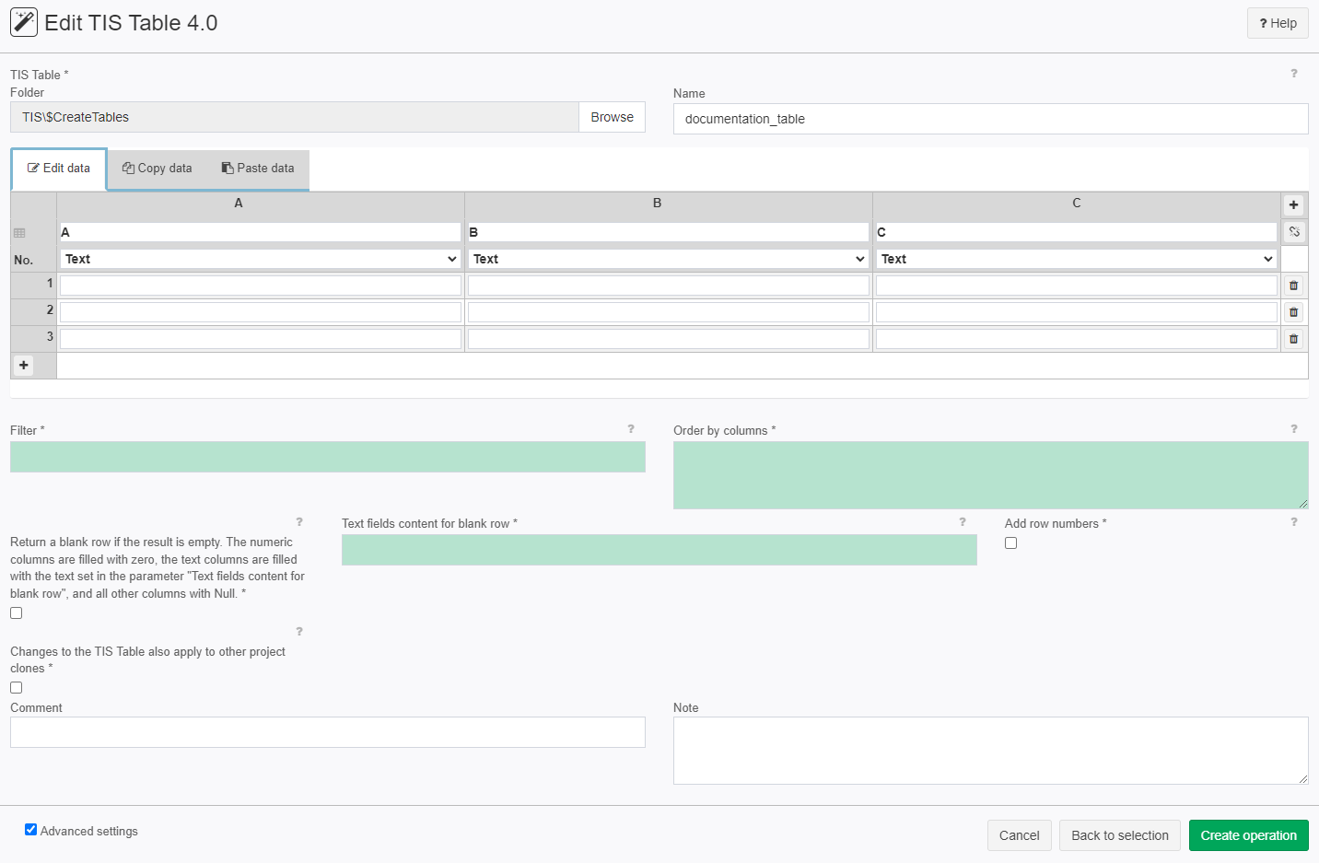
Task: Click the Note text area
Action: (990, 751)
